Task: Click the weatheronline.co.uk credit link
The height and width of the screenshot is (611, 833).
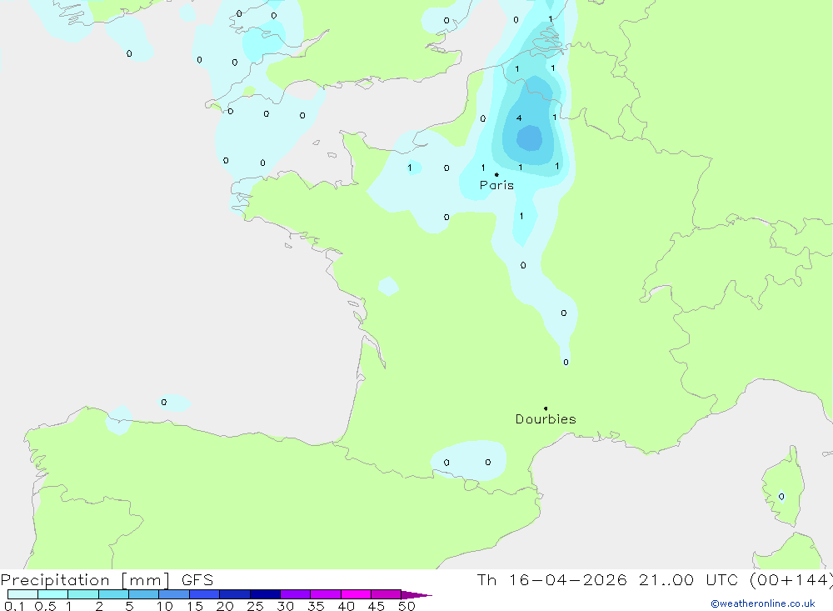Action: tap(763, 603)
